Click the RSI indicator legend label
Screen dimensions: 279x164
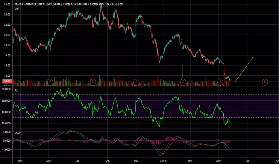coord(16,91)
